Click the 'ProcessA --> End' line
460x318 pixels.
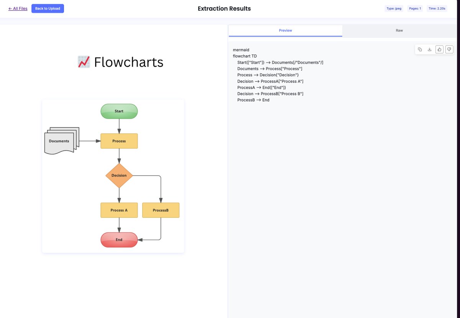[262, 87]
